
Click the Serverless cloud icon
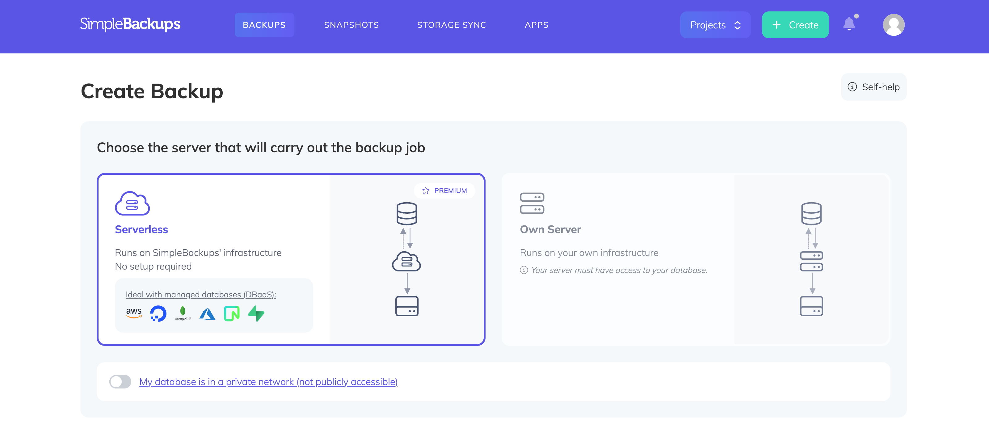132,203
